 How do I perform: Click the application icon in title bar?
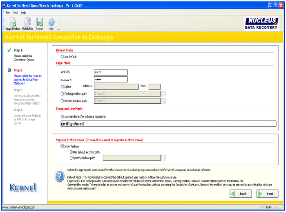click(x=4, y=5)
